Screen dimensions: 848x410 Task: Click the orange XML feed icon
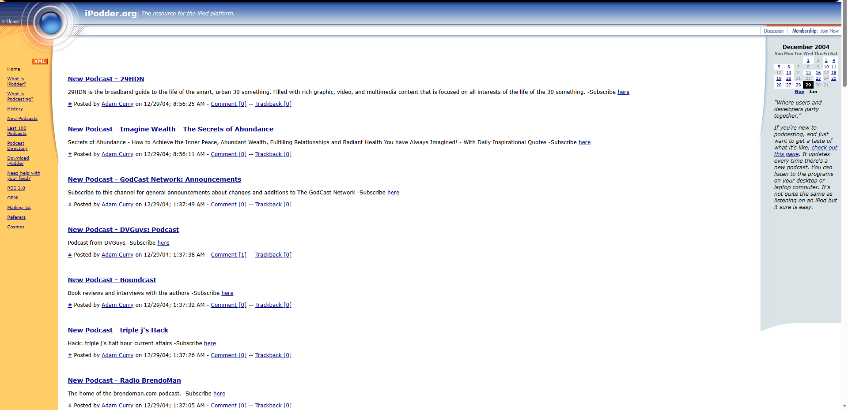click(39, 61)
